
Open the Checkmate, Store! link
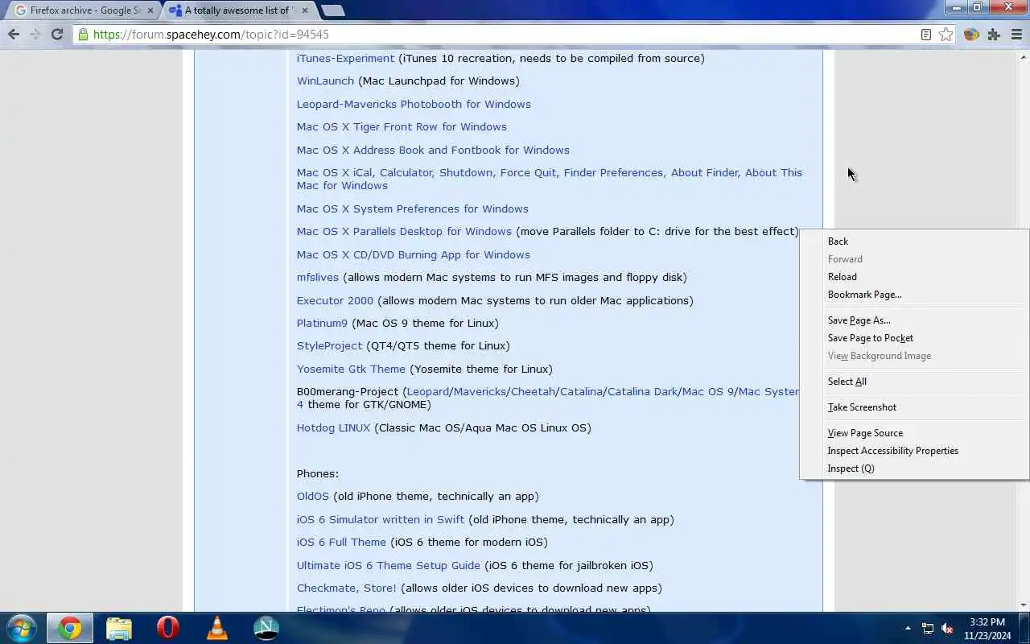346,588
